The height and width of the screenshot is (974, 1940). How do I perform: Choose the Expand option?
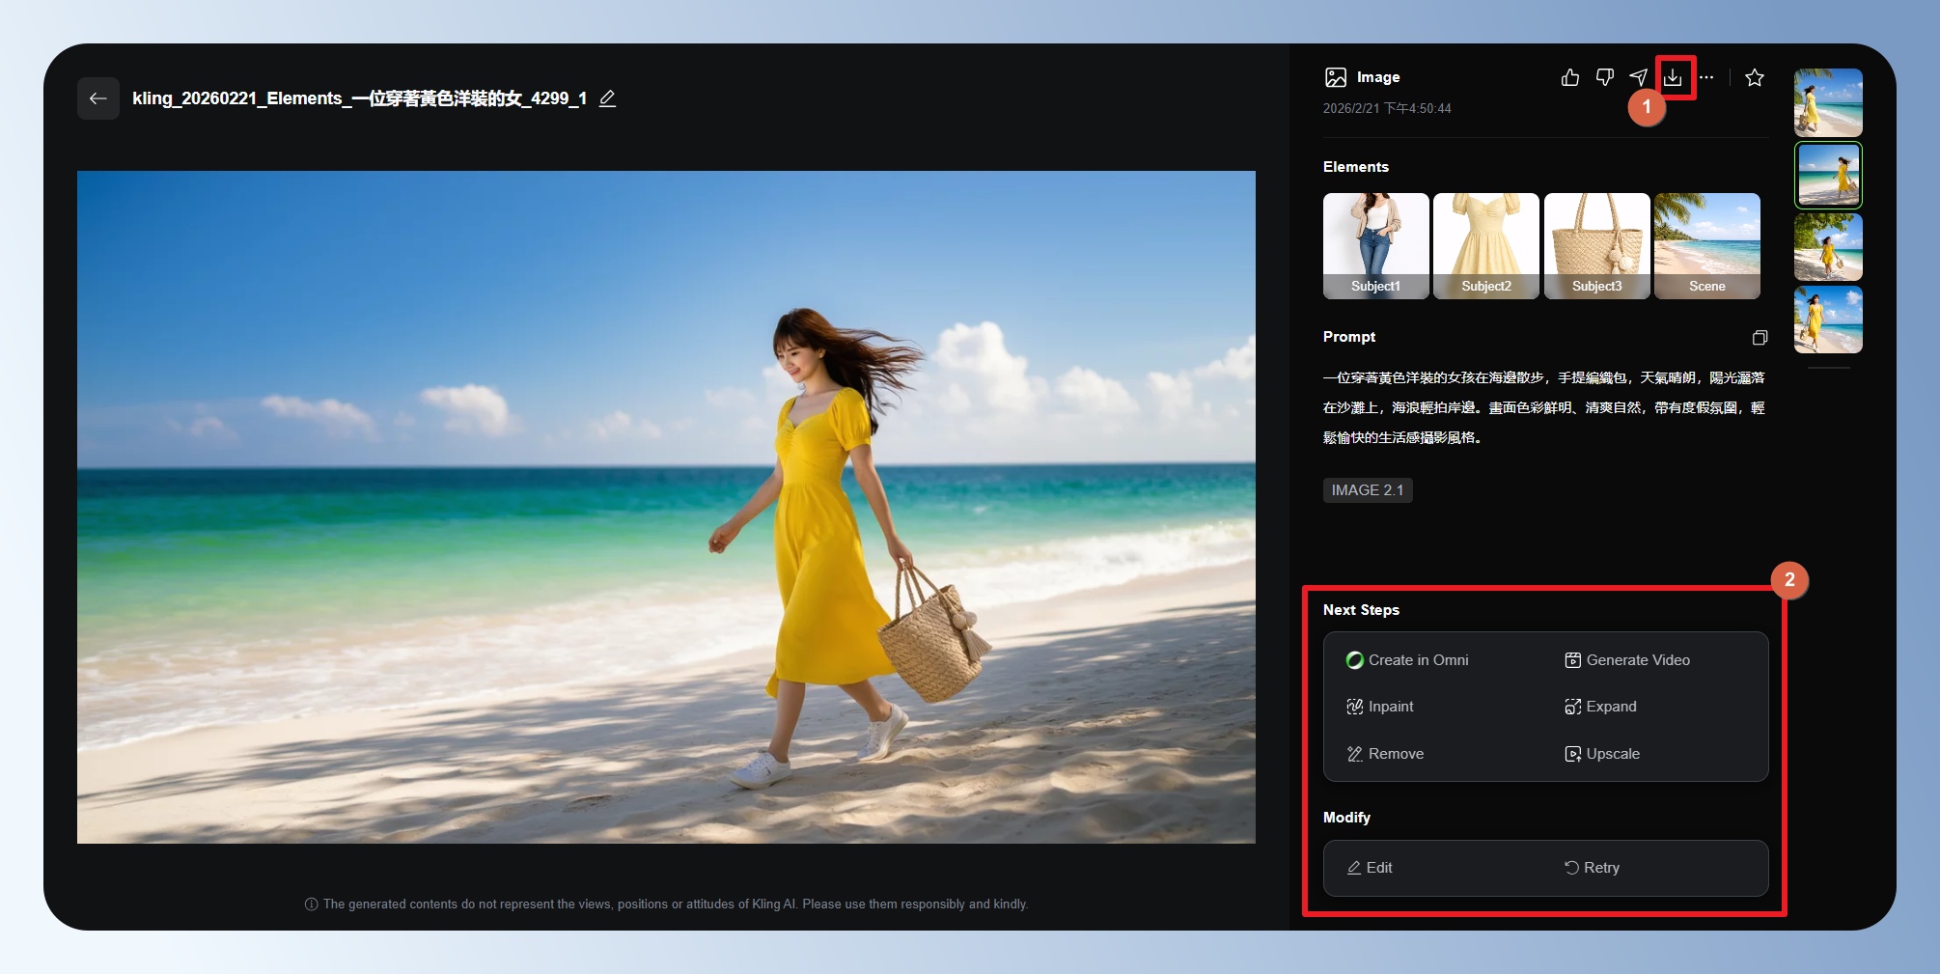1600,707
